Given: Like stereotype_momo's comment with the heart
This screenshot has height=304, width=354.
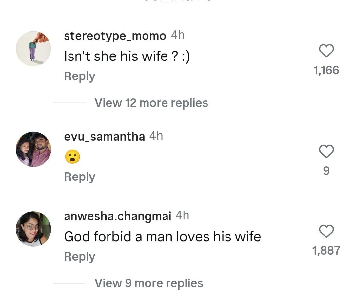Looking at the screenshot, I should [x=326, y=51].
